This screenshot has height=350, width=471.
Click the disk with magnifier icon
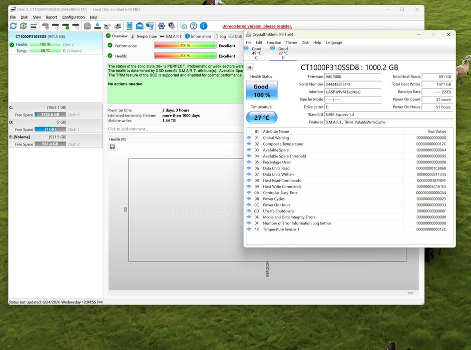tap(76, 26)
